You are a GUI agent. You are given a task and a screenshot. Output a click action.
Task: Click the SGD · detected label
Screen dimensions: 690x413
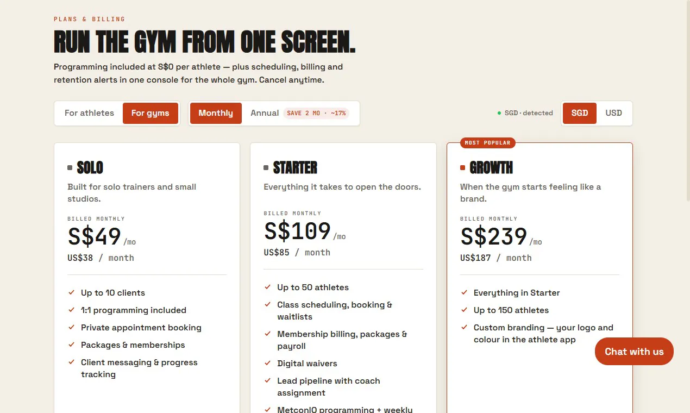pos(529,113)
